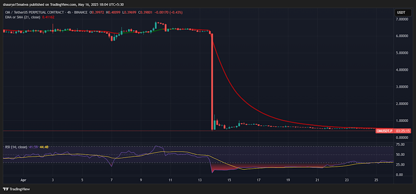Open the USDT currency selector on price axis
The height and width of the screenshot is (194, 416).
(x=400, y=13)
